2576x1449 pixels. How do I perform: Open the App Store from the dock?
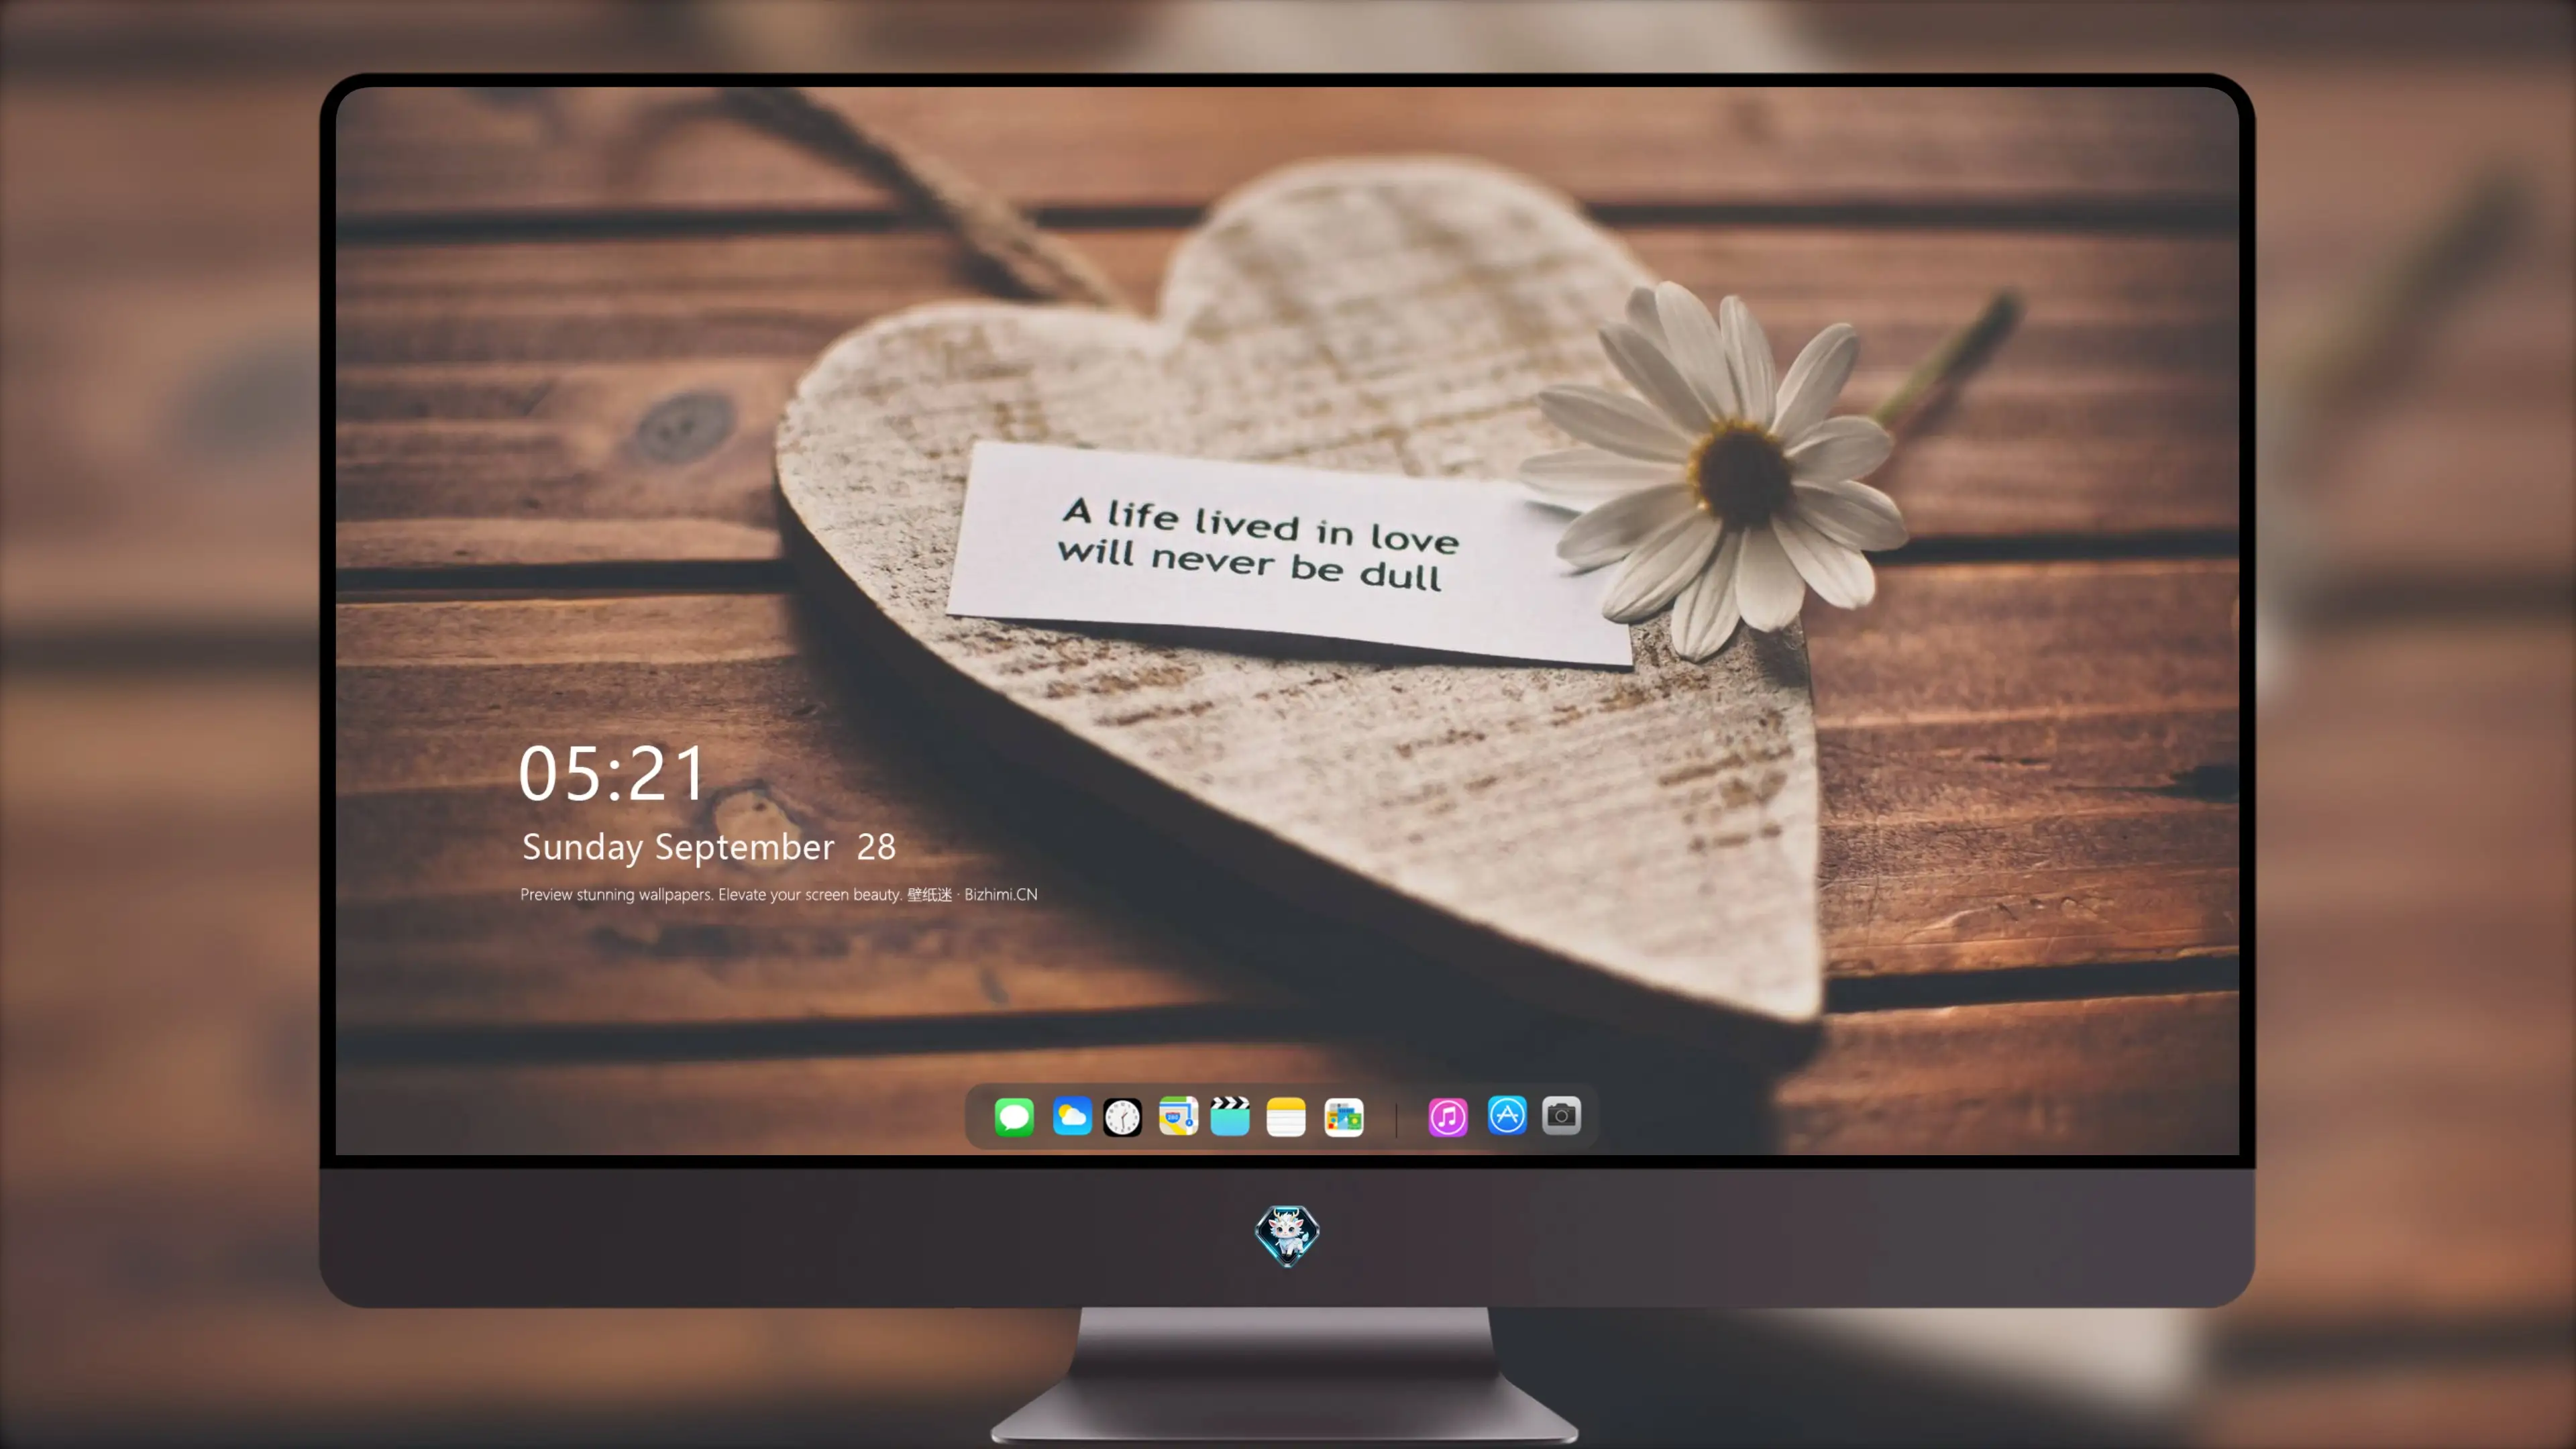click(x=1507, y=1116)
